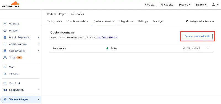Click the Domain Registration globe icon
Viewport: 221px width, 104px height.
click(x=5, y=37)
